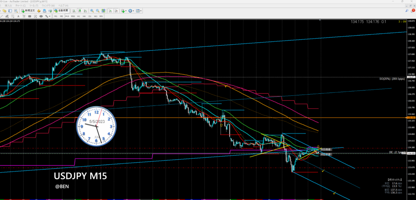The image size is (416, 200).
Task: Toggle the chart shift button
Action: point(116,11)
